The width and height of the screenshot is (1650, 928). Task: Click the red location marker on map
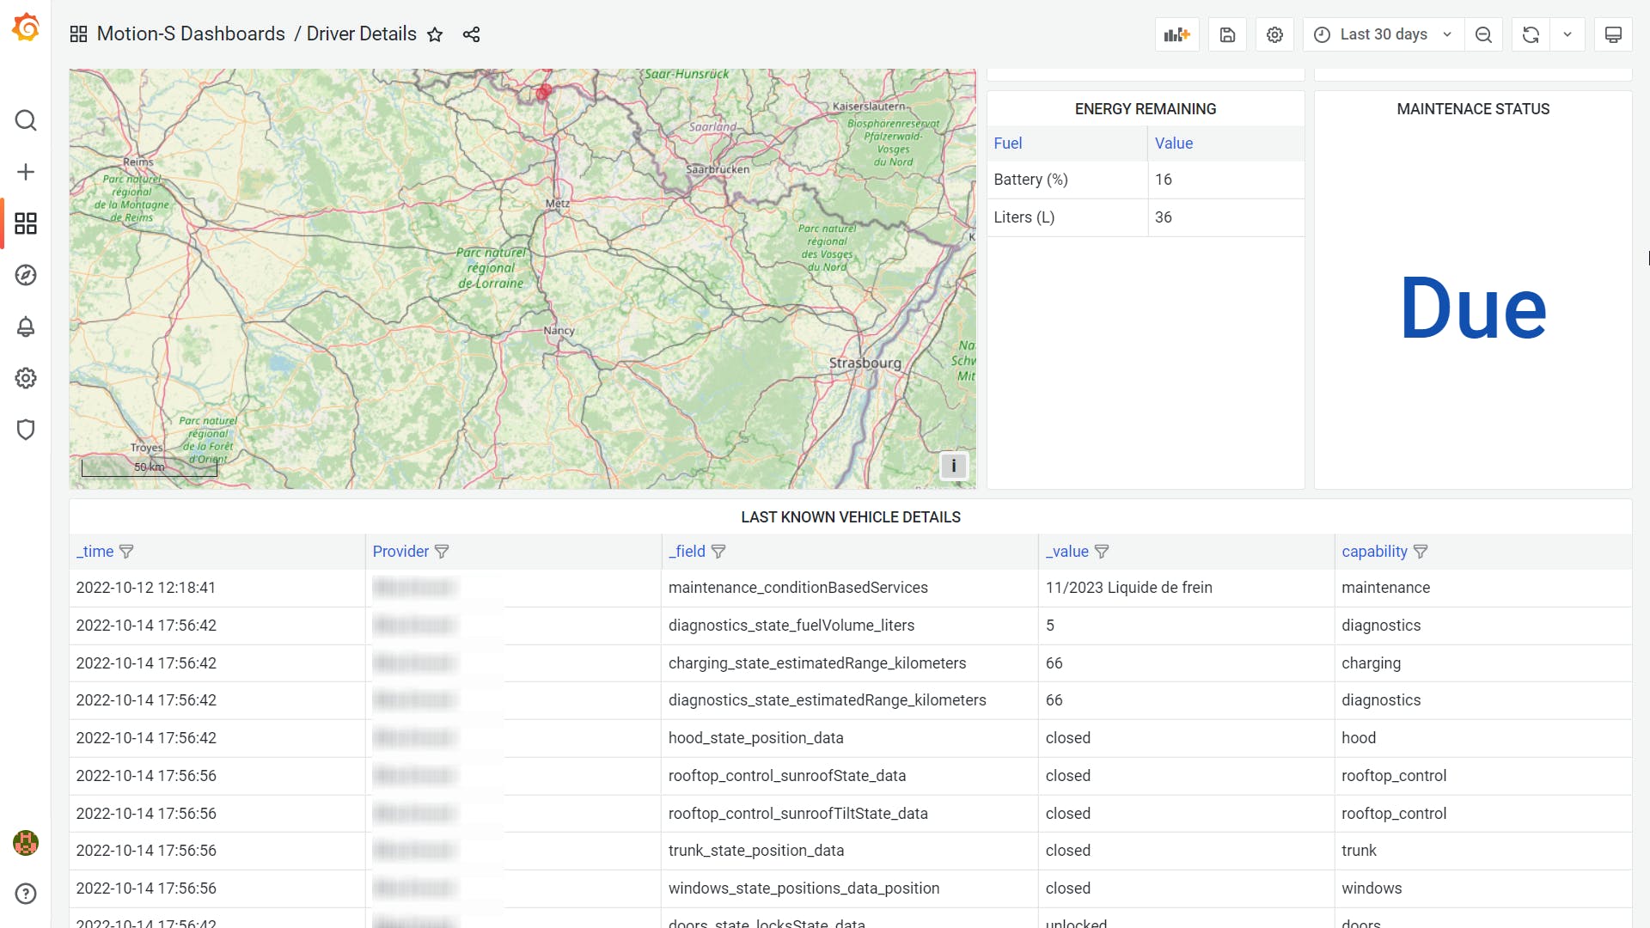543,92
